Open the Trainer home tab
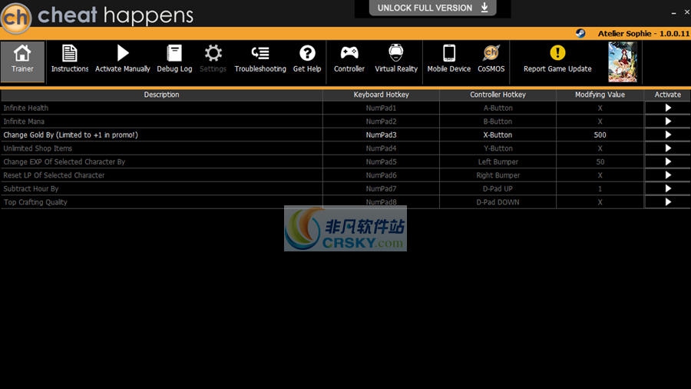This screenshot has width=691, height=389. 22,62
